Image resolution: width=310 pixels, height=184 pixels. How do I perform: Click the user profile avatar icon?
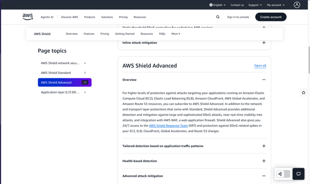pyautogui.click(x=297, y=5)
